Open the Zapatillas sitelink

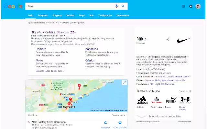point(92,49)
